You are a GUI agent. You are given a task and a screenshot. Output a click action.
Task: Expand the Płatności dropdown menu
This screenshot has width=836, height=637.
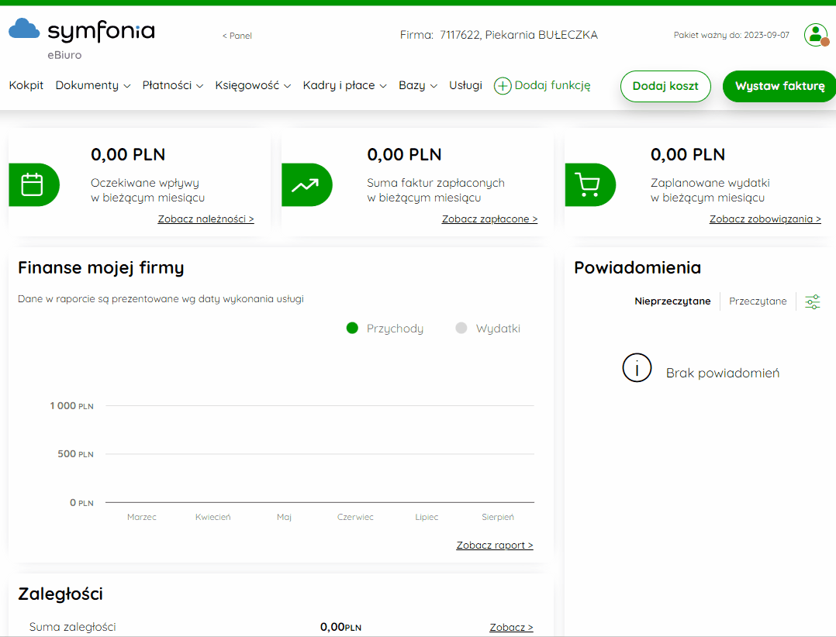pos(173,85)
